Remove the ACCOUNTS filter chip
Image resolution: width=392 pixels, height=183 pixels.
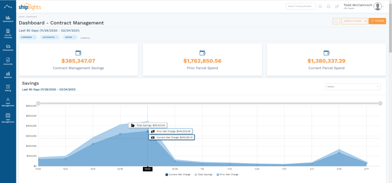[56, 37]
